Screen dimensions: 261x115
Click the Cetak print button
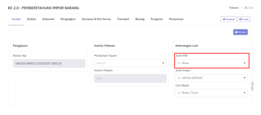pos(244,19)
